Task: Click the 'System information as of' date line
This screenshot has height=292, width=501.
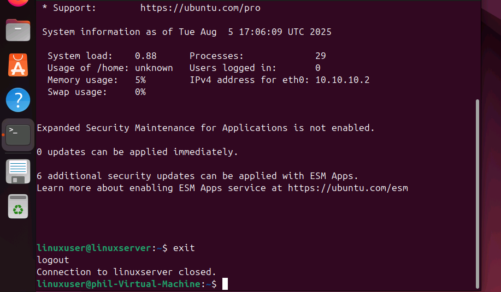Action: coord(186,32)
